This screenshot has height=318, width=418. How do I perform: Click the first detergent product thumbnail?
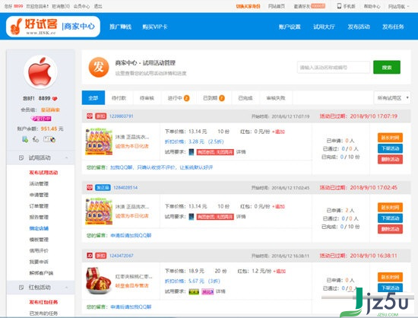coord(99,142)
